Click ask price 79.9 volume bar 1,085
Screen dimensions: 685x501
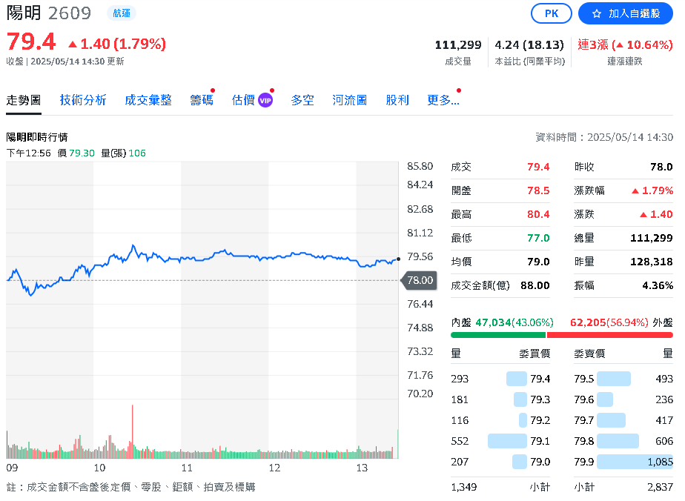click(635, 462)
